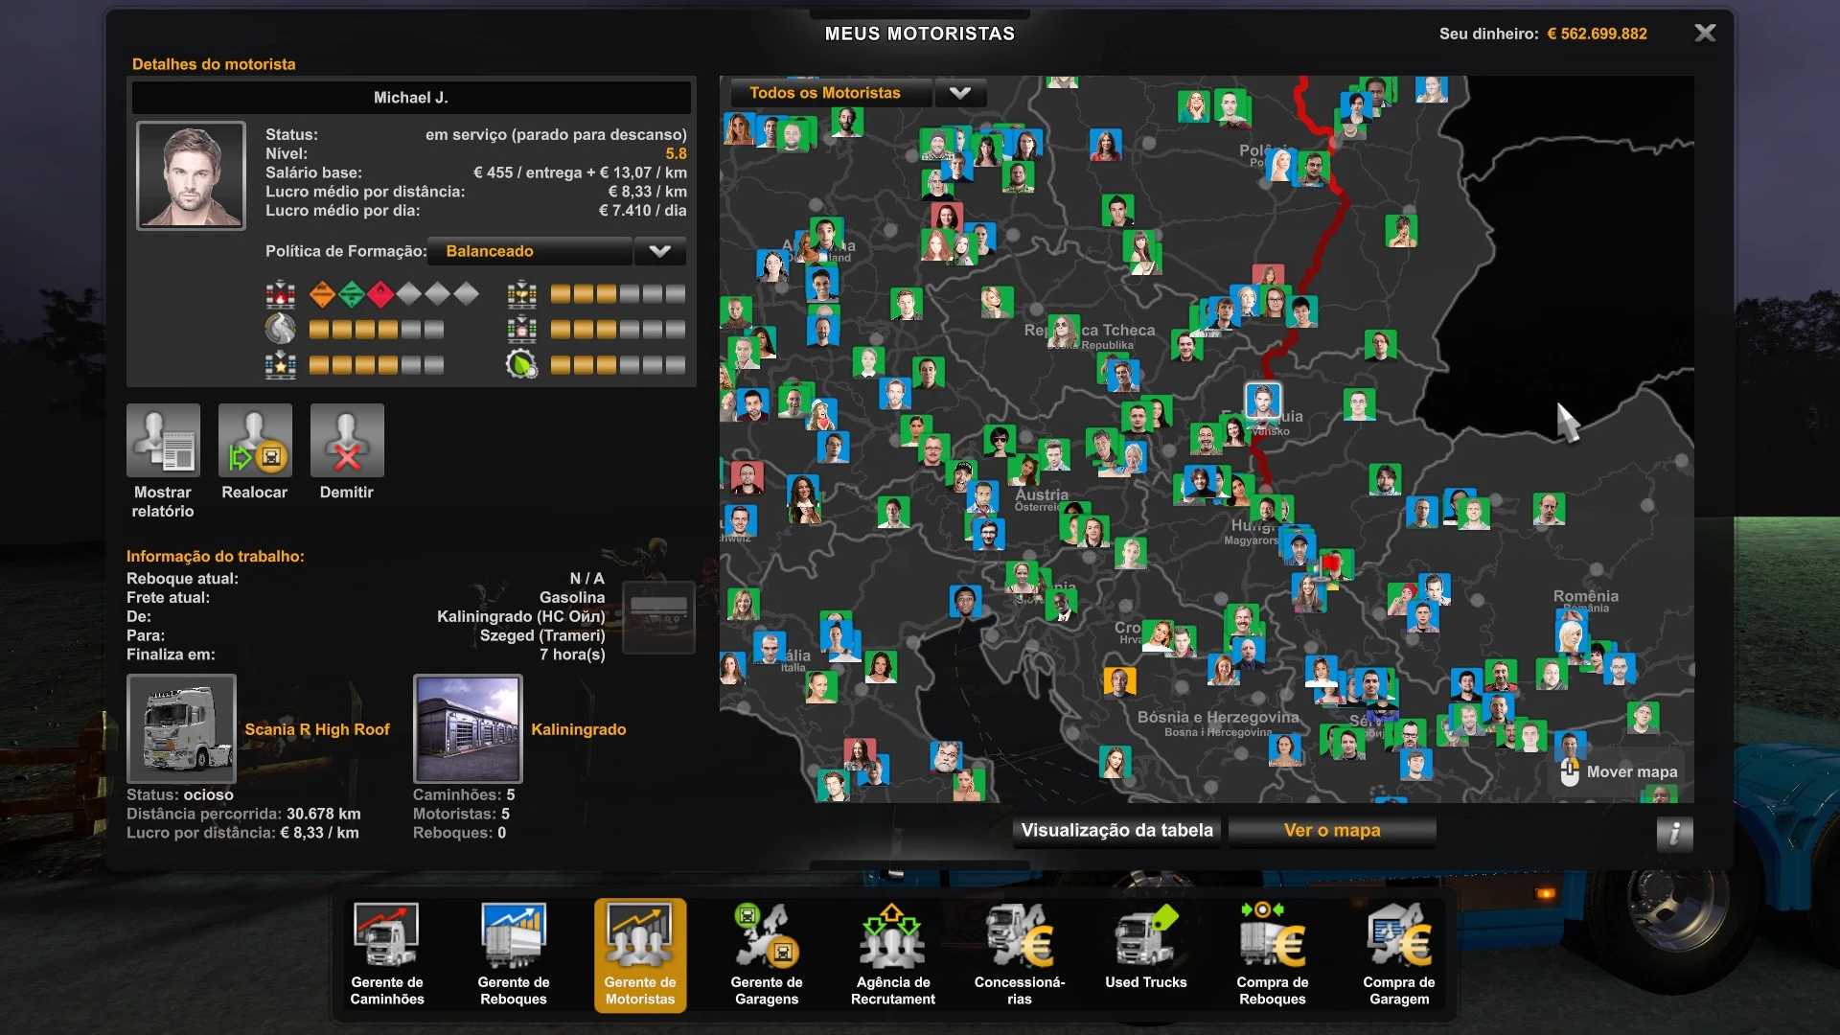Viewport: 1840px width, 1035px height.
Task: Click the Kaliningrado garage link
Action: [578, 729]
